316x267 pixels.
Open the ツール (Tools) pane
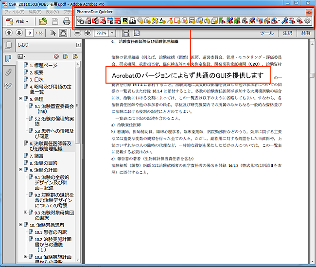click(267, 33)
